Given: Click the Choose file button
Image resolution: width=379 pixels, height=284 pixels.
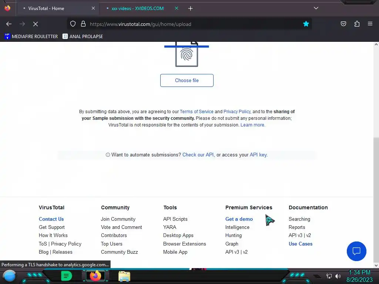Looking at the screenshot, I should 187,80.
